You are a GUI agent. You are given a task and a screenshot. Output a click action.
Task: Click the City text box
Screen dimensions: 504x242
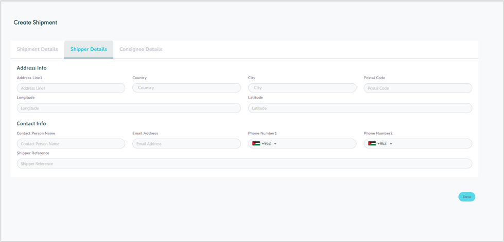pos(302,88)
